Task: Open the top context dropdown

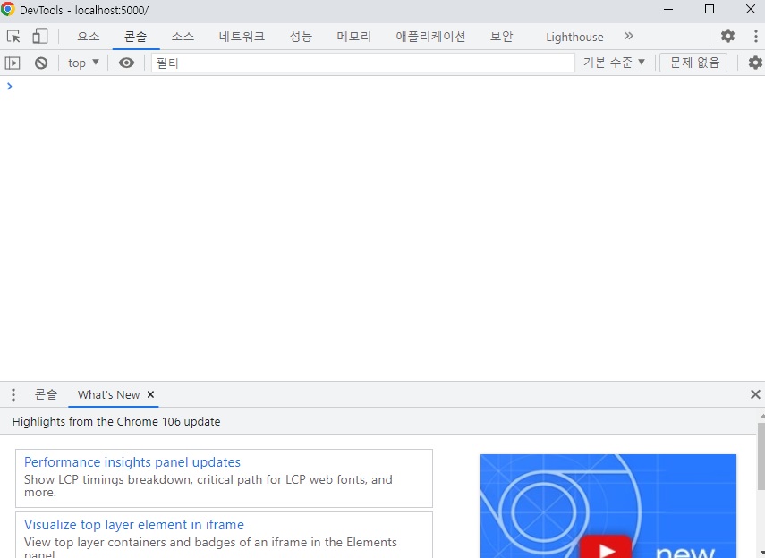Action: [83, 63]
